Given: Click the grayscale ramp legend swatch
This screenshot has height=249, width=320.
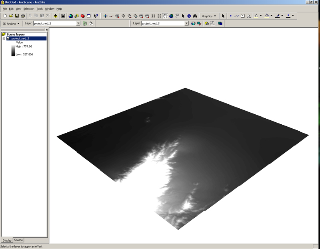Looking at the screenshot, I should coord(13,51).
